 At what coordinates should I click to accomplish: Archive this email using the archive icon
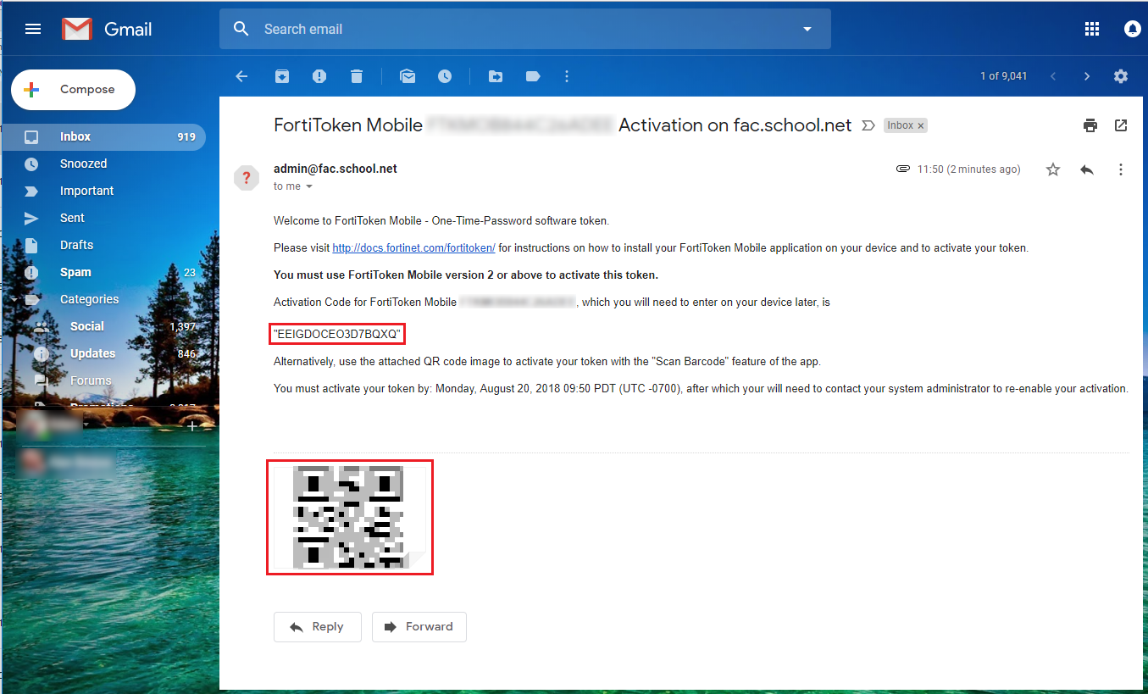tap(282, 76)
